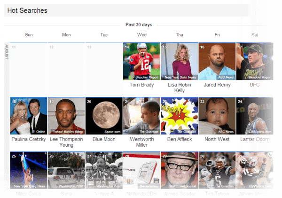
Task: Click the Hot Searches heading
Action: (x=27, y=10)
